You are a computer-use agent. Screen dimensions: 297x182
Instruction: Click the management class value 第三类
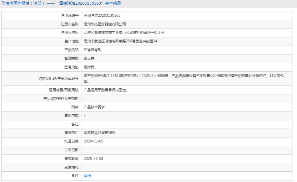89,58
